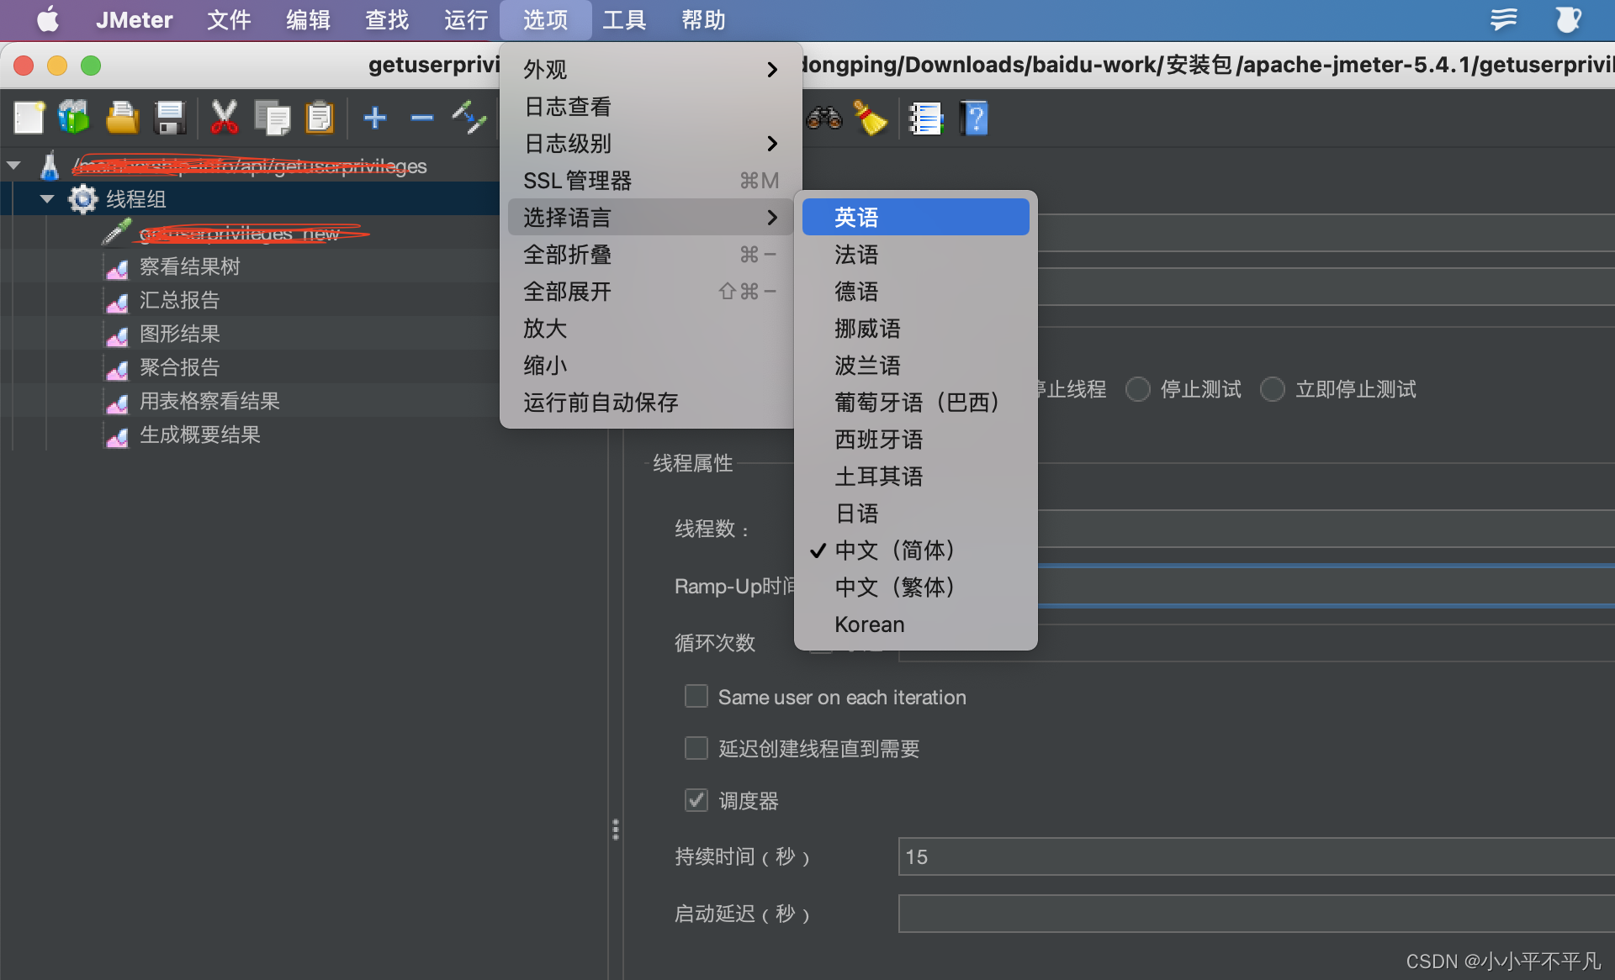Open the 查找 menu

coord(387,19)
